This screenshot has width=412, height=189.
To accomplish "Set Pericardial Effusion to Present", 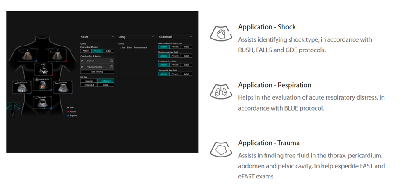I will [97, 51].
